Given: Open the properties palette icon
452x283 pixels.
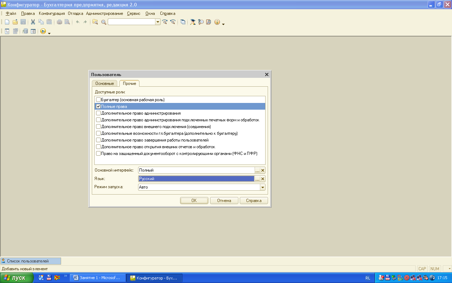Looking at the screenshot, I should click(33, 31).
